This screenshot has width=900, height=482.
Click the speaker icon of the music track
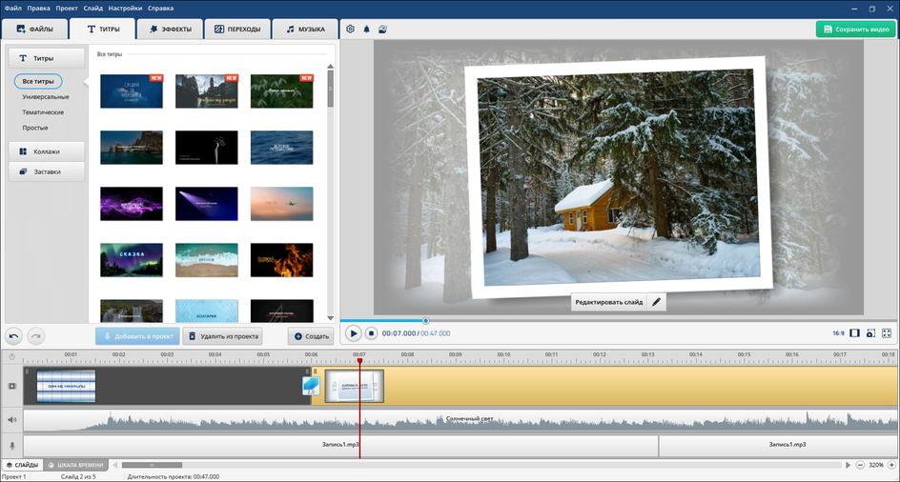pos(12,420)
